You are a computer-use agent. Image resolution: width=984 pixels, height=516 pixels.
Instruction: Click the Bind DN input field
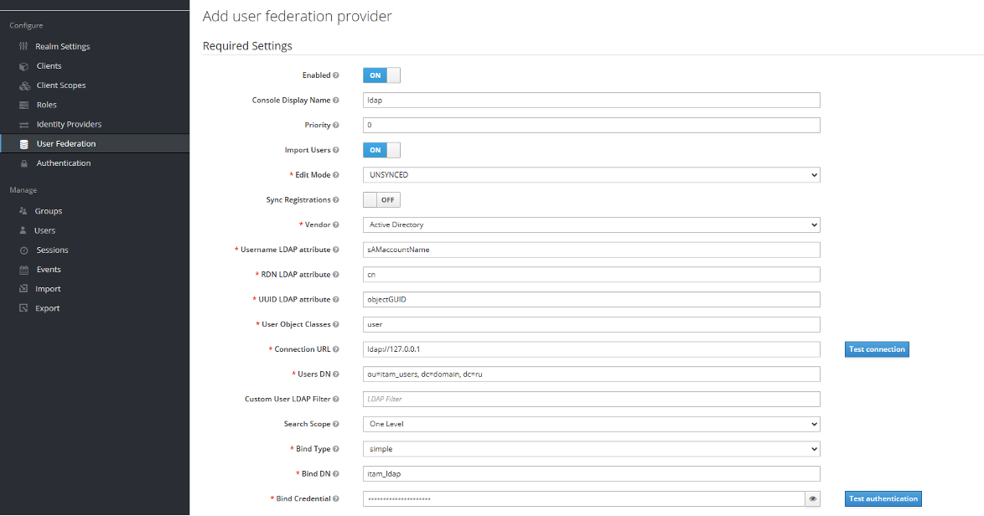591,474
